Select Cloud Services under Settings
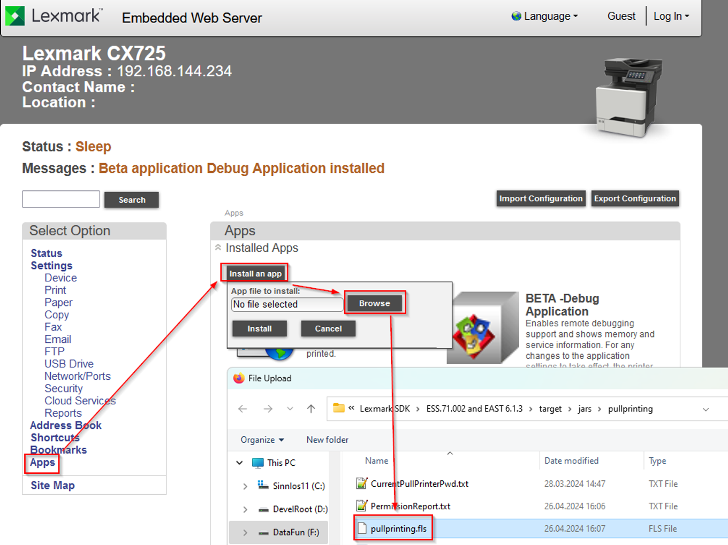This screenshot has height=545, width=728. tap(80, 401)
